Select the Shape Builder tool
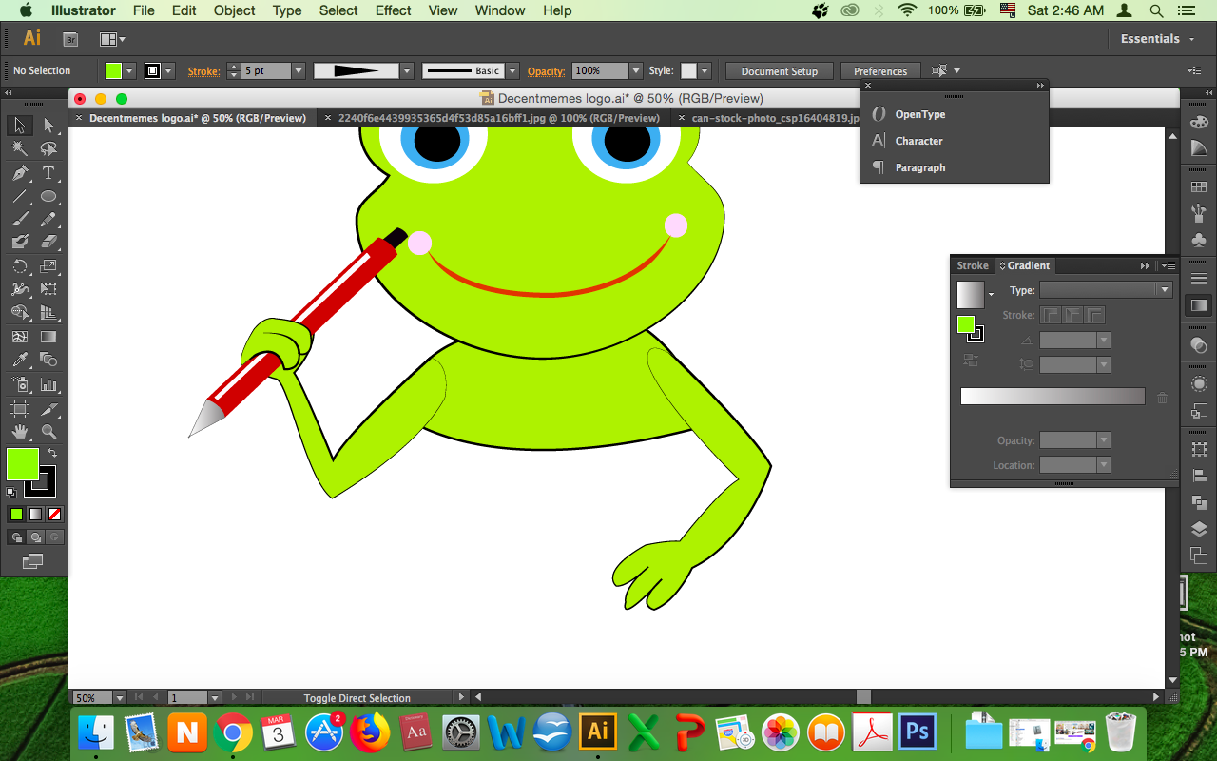This screenshot has width=1217, height=761. (19, 312)
